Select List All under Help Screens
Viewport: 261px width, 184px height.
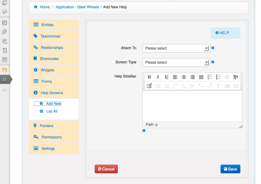[52, 111]
